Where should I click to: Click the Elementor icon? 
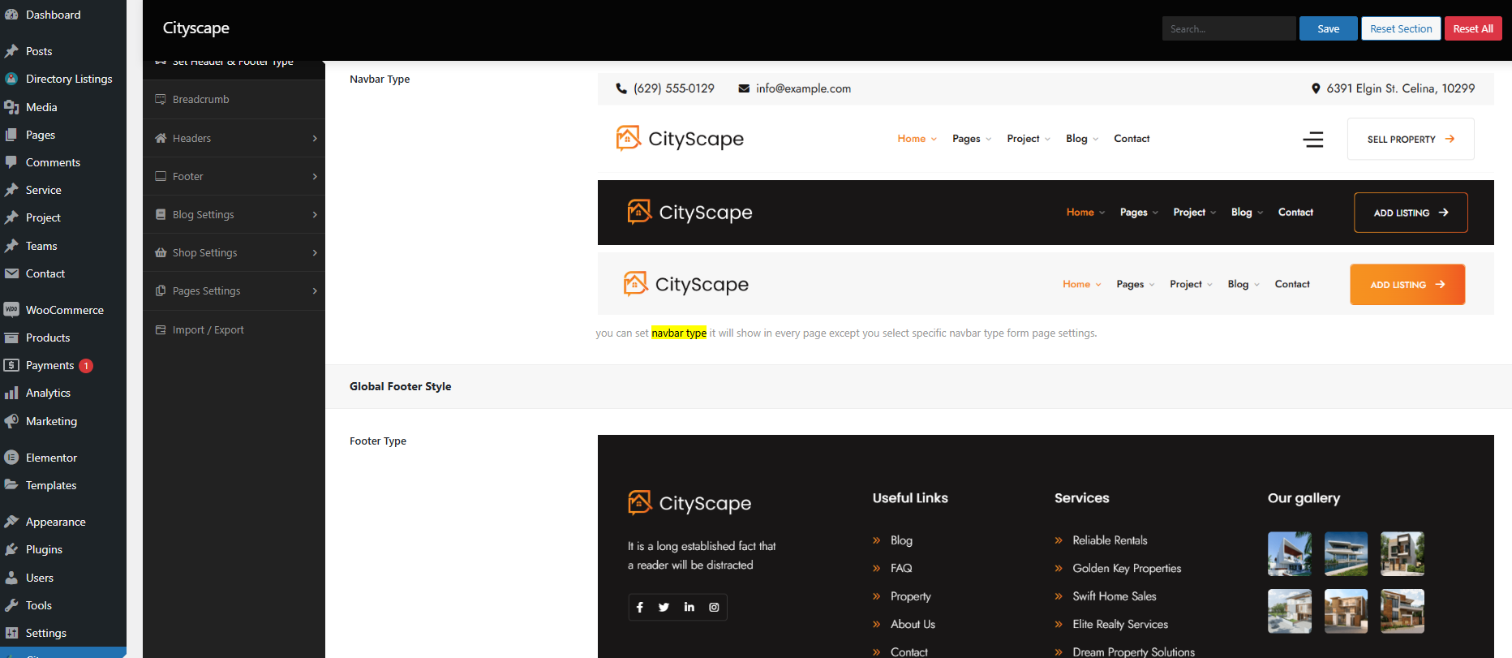[11, 458]
